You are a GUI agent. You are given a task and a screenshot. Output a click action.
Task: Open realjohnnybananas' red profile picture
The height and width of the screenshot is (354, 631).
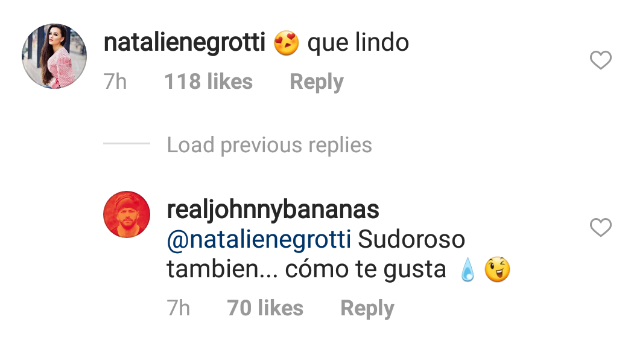(127, 214)
